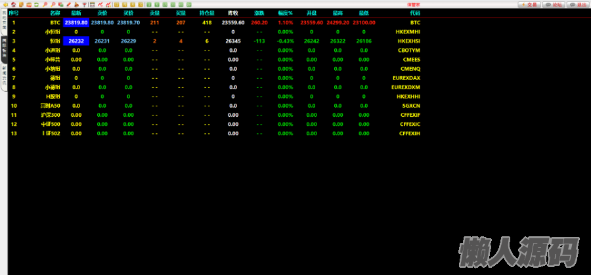Click BTC high price 24299.20
591x275 pixels.
click(338, 22)
